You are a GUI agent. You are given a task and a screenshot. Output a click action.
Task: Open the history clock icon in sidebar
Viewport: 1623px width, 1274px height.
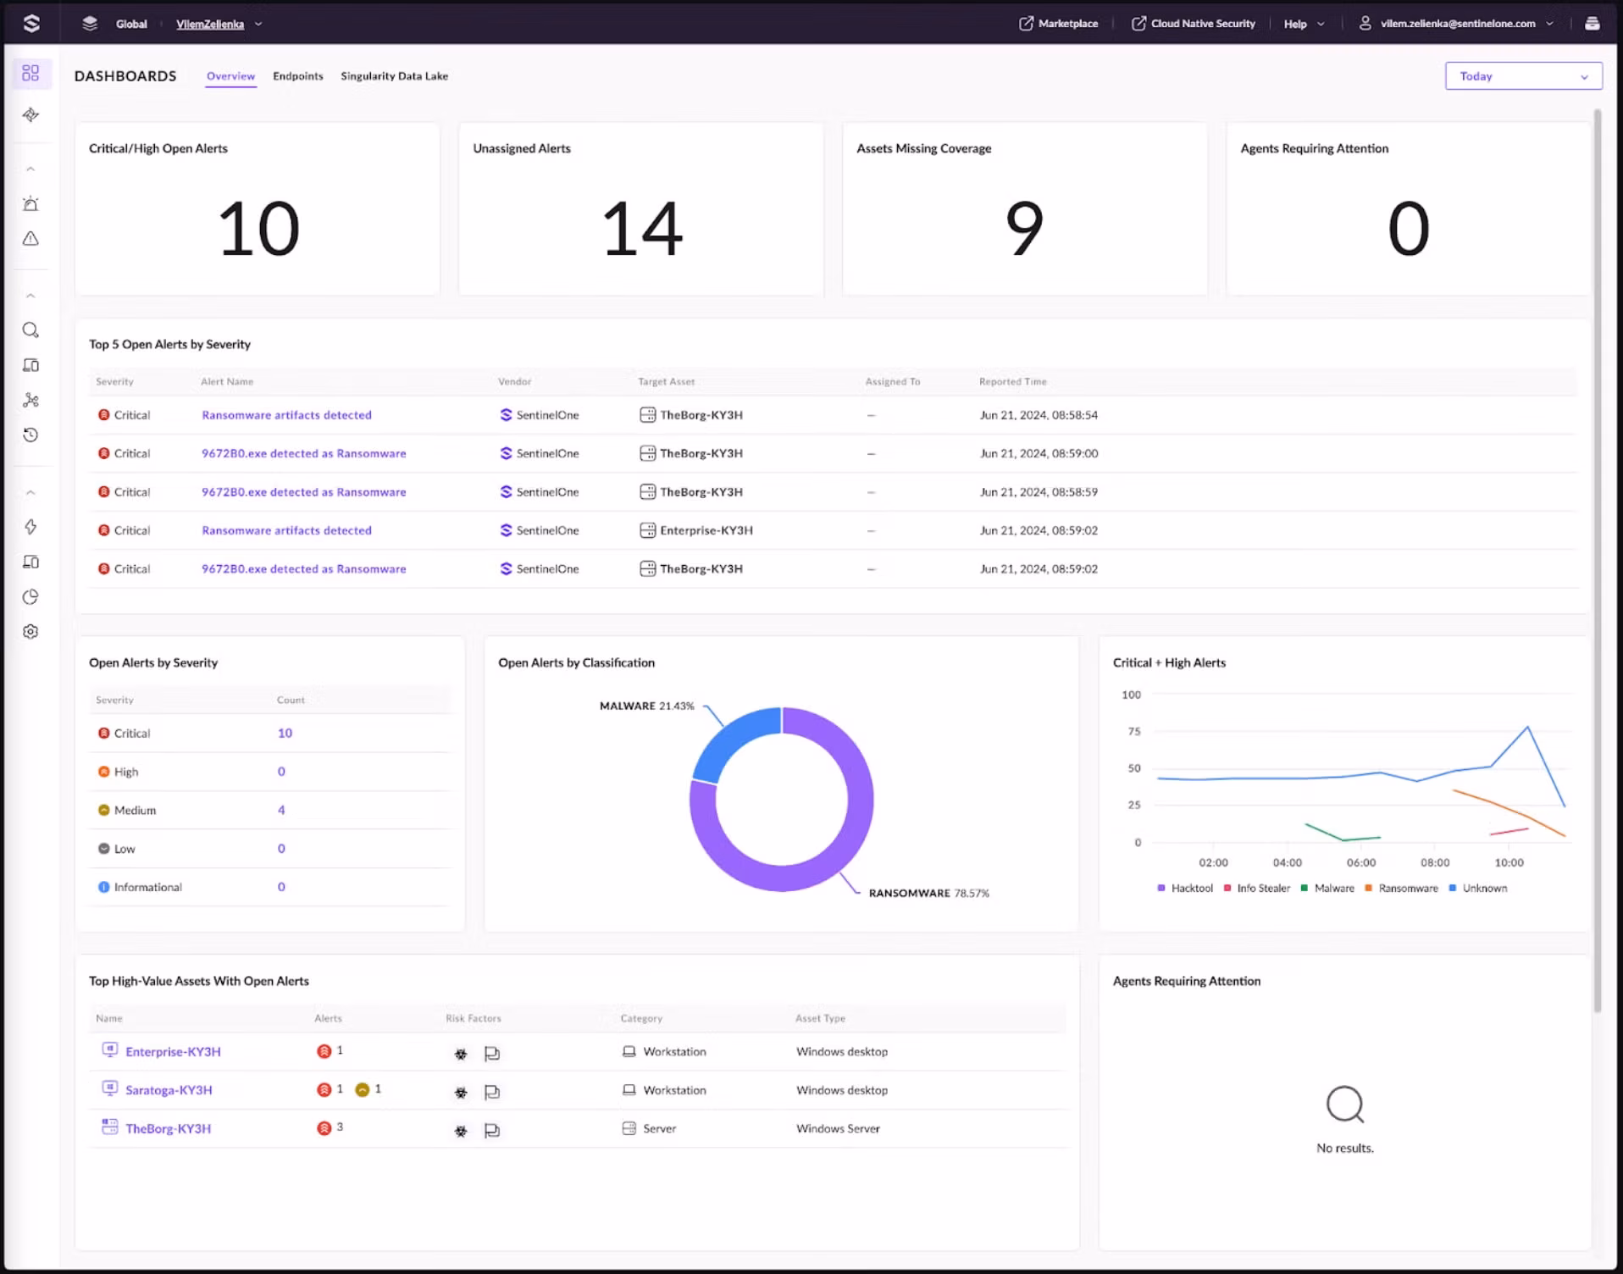click(x=30, y=435)
